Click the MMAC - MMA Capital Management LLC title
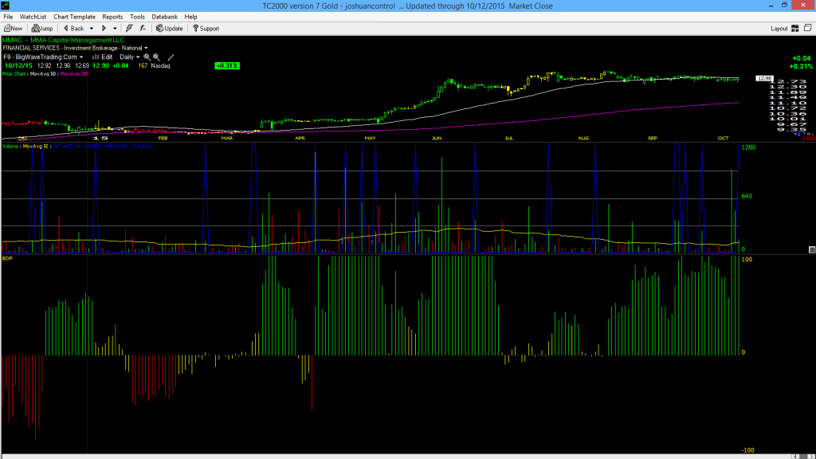Viewport: 816px width, 459px height. [x=64, y=40]
